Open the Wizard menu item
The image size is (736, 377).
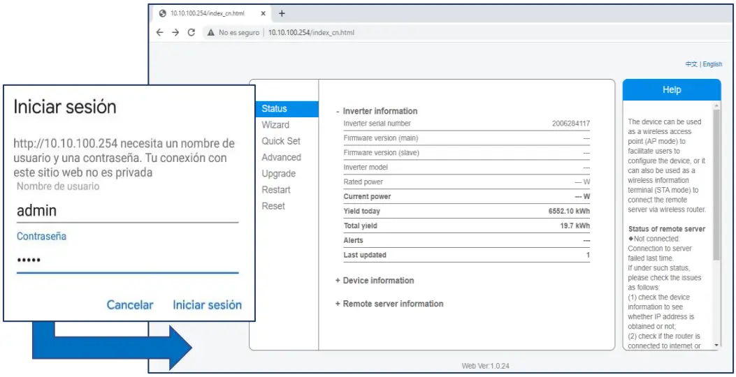(275, 125)
